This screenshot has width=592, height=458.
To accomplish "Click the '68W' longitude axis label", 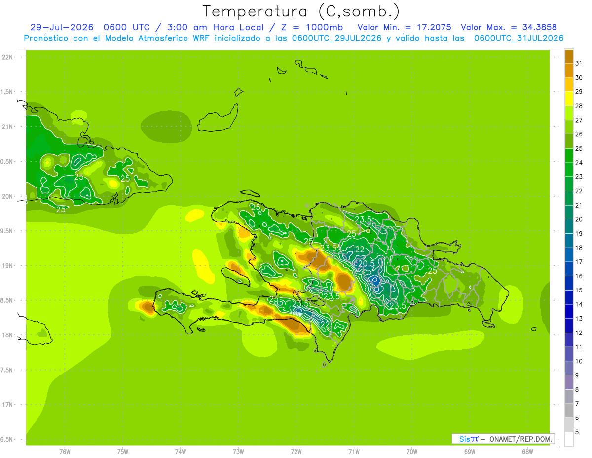I will pyautogui.click(x=527, y=451).
